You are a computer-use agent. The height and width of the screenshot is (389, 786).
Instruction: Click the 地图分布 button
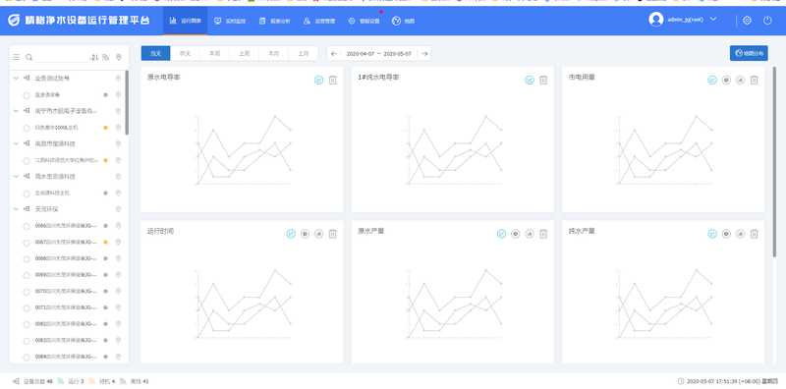pos(749,53)
